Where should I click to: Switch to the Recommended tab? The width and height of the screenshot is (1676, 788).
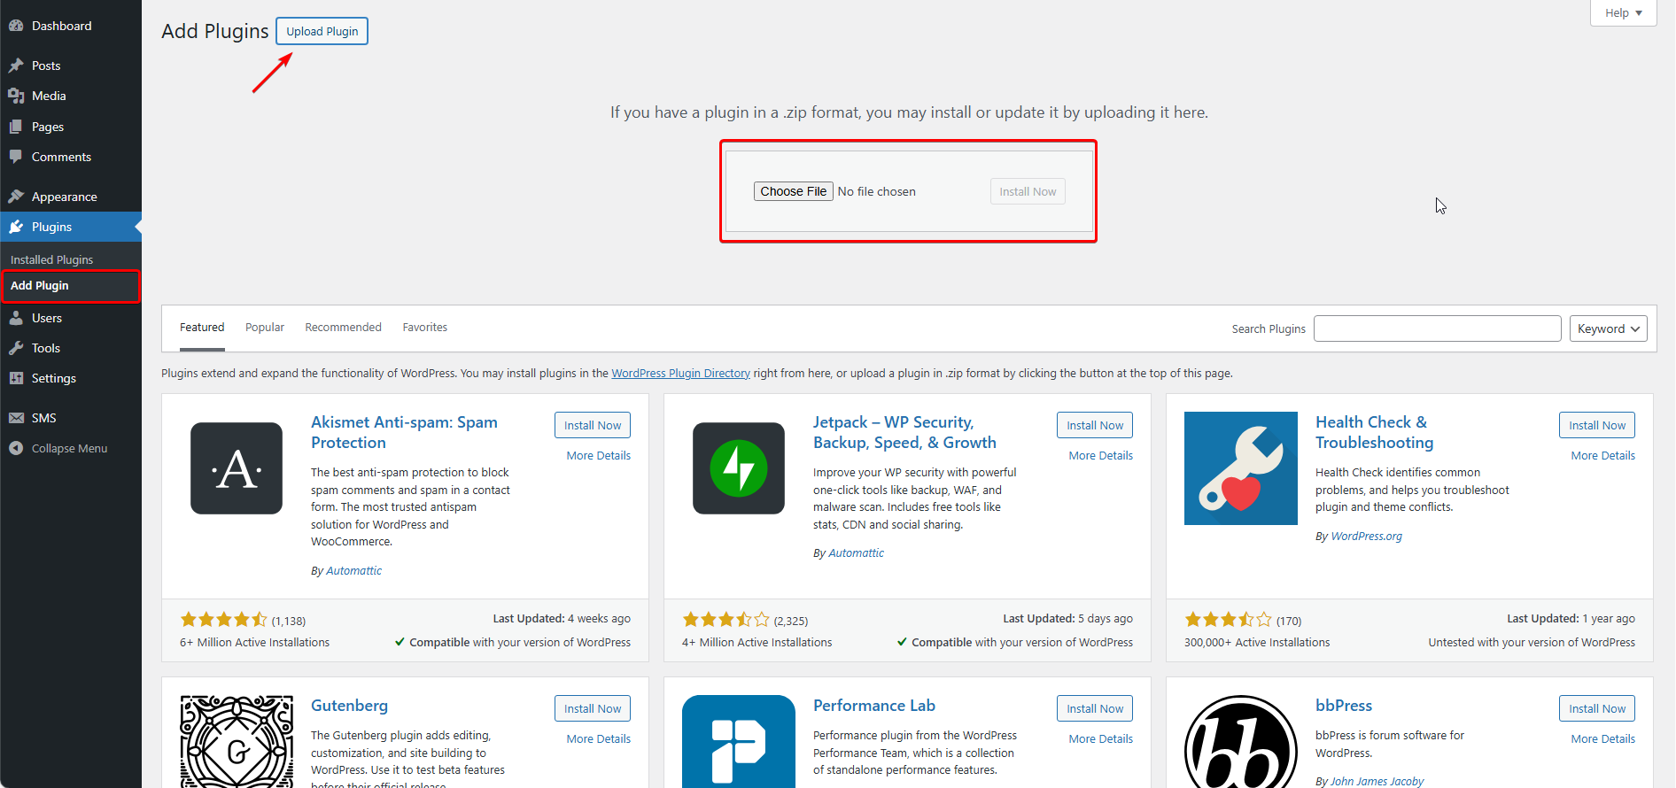point(344,328)
